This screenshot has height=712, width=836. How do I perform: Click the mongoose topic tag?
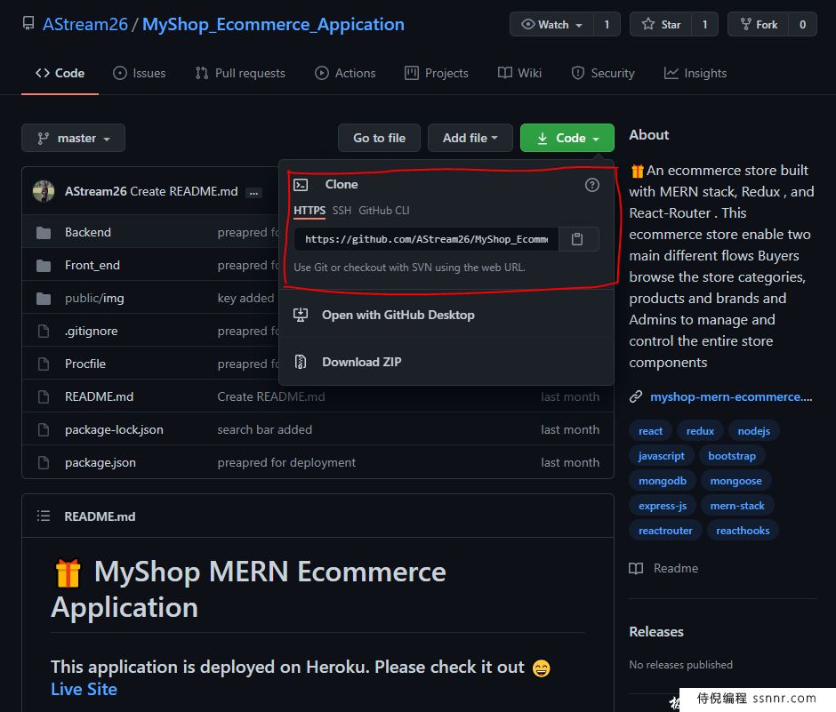[736, 481]
